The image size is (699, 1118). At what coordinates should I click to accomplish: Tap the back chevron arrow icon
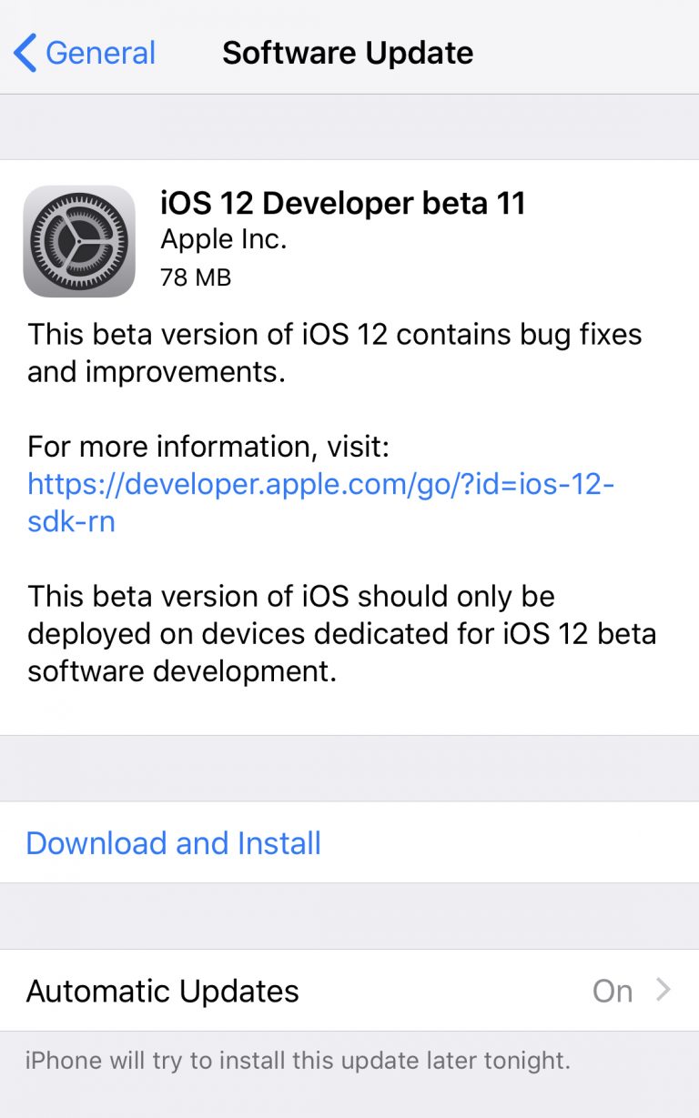25,53
